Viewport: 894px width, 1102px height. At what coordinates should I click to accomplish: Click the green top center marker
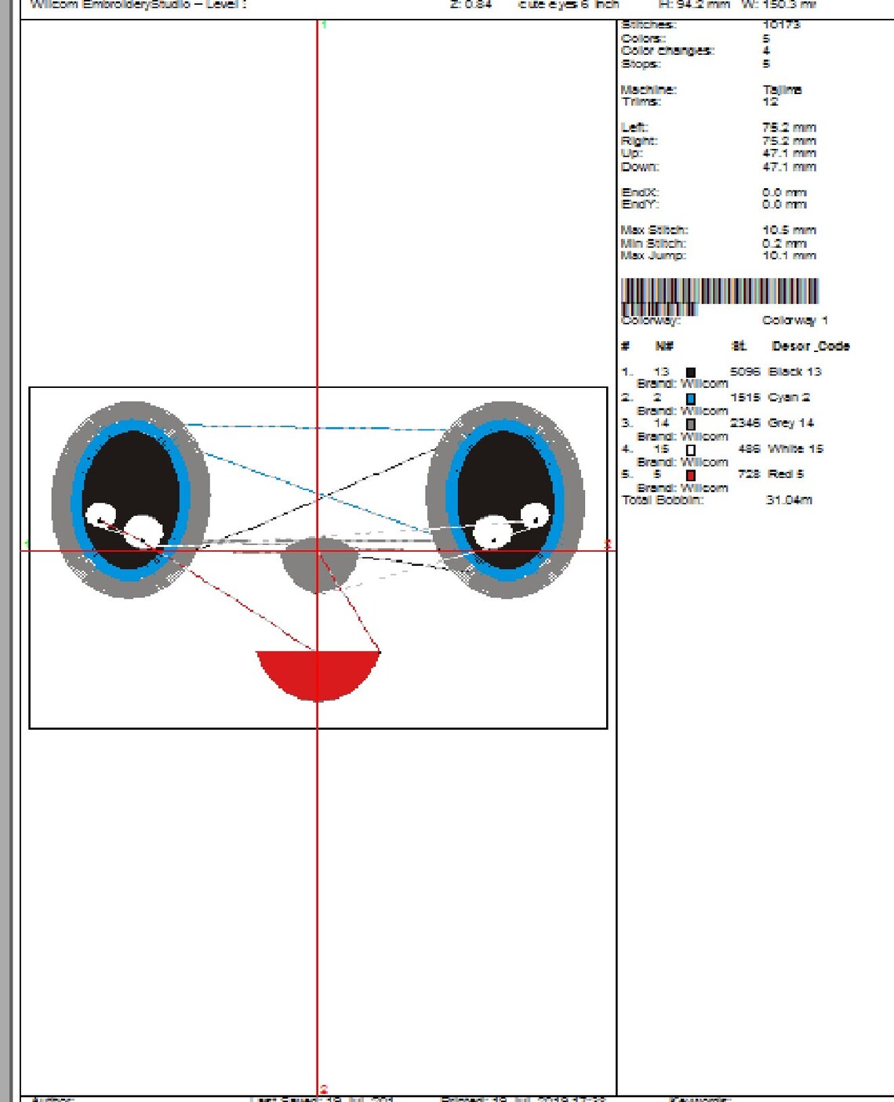tap(324, 25)
